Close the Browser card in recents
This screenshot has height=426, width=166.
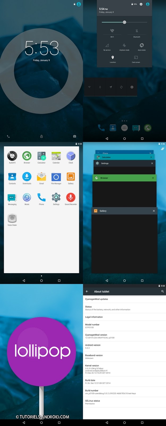153,178
